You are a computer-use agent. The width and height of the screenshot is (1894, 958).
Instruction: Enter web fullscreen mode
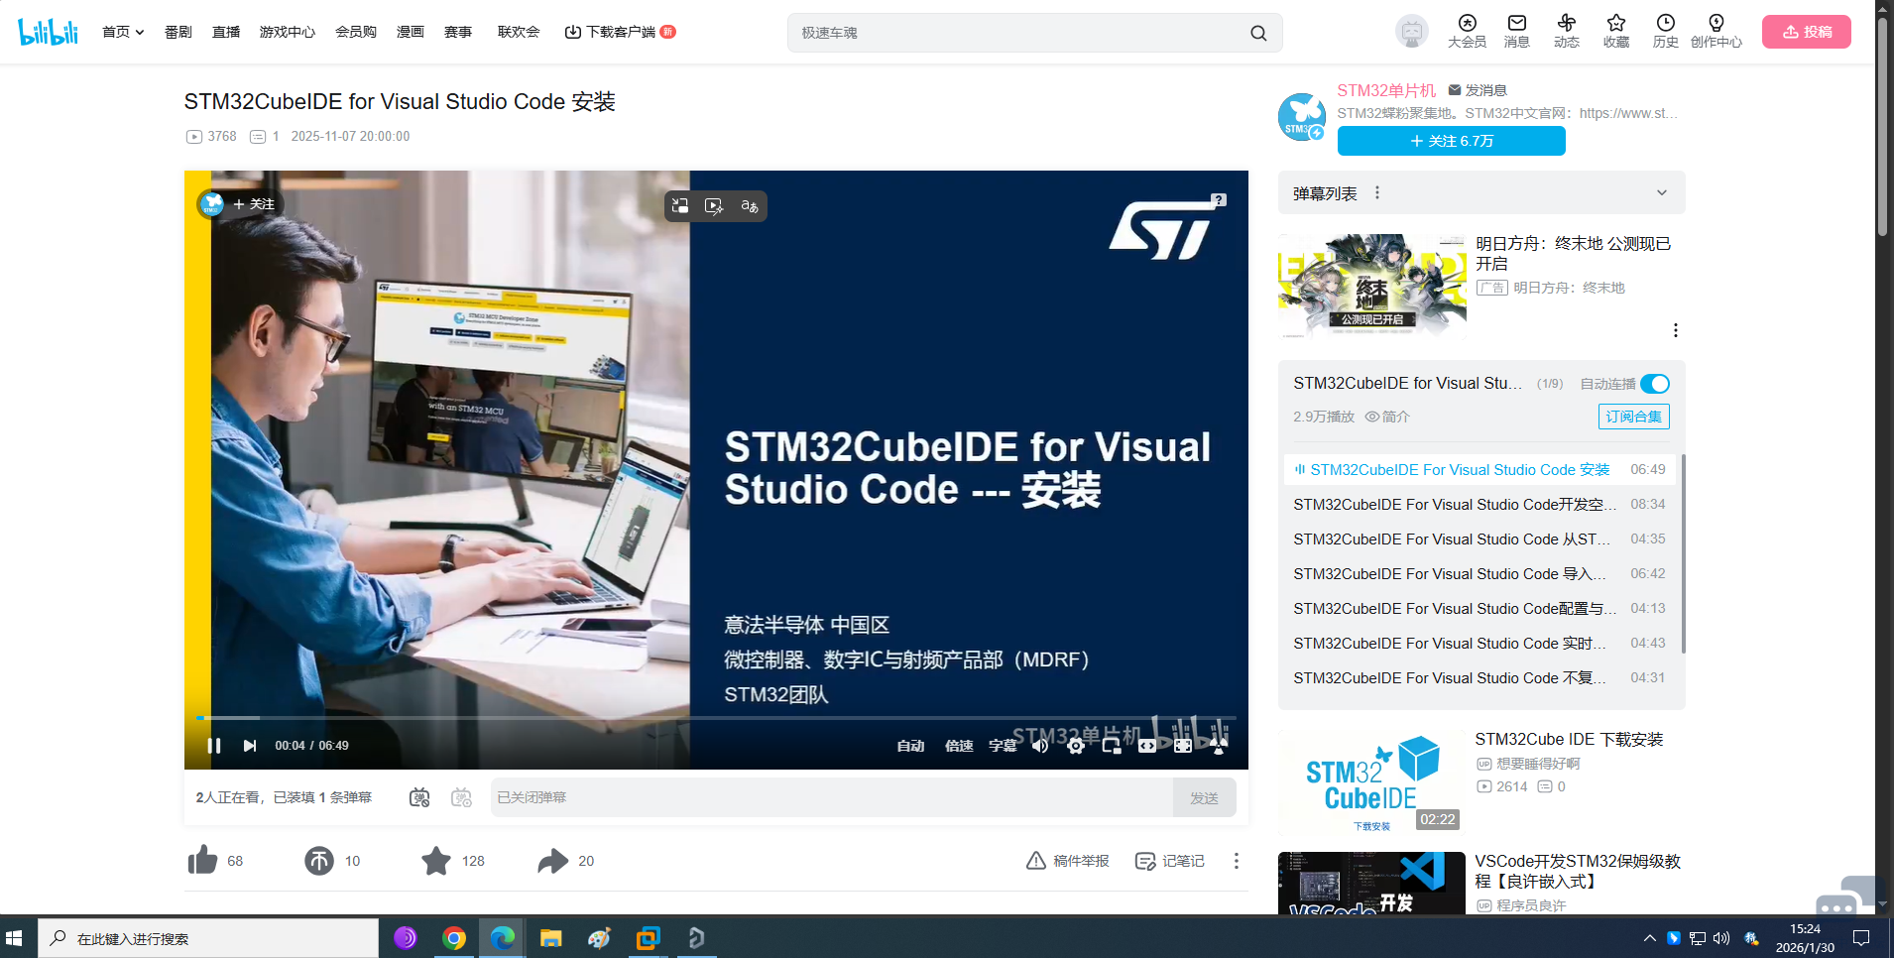1182,745
